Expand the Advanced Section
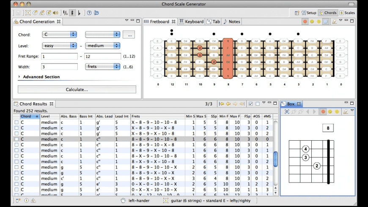Screen dimensions: 368x207 [20, 77]
